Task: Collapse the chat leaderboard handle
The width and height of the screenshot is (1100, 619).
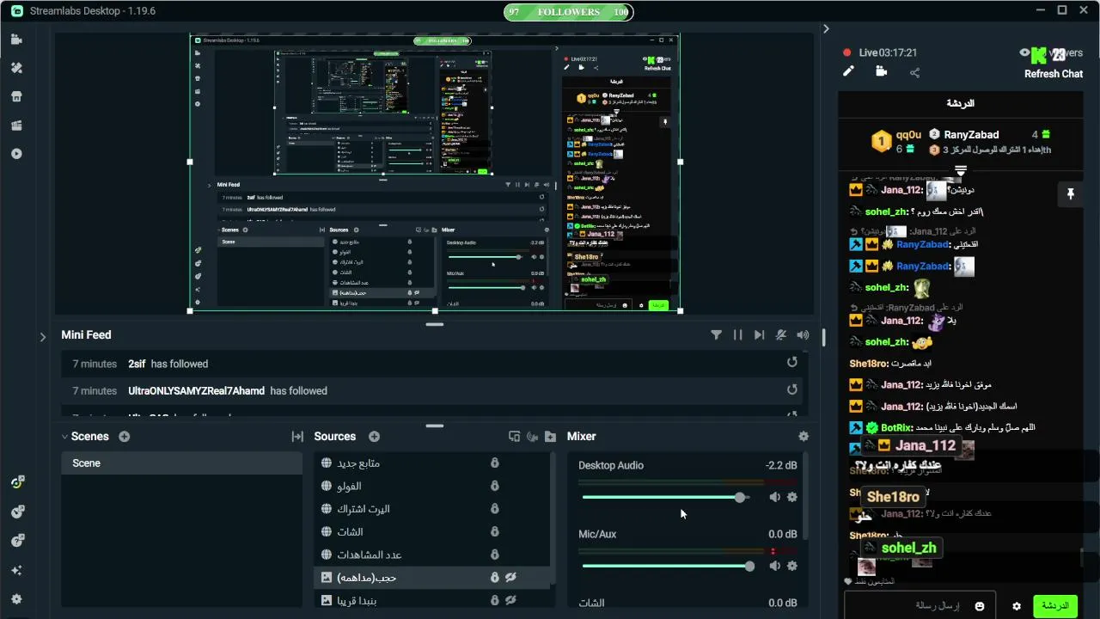Action: click(x=961, y=170)
